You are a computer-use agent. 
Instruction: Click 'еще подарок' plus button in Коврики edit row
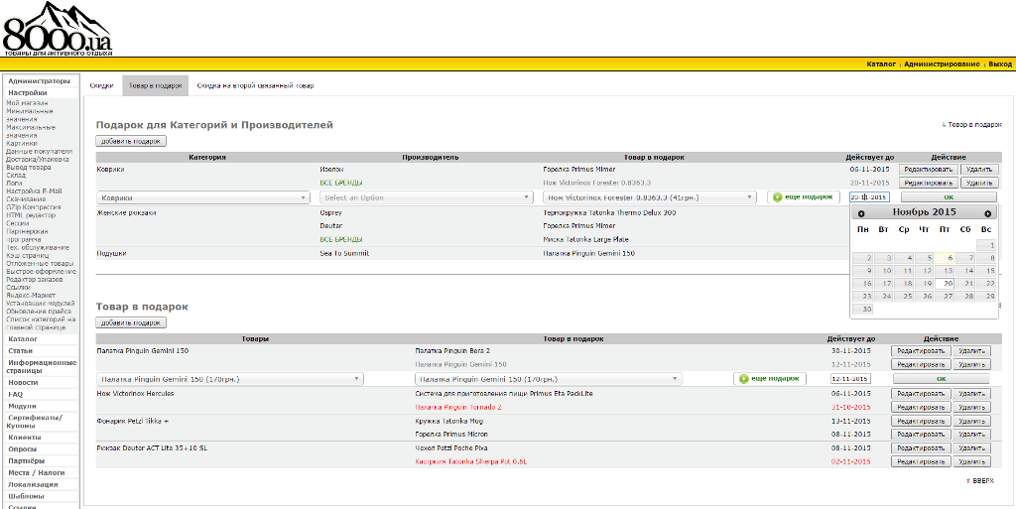[804, 196]
